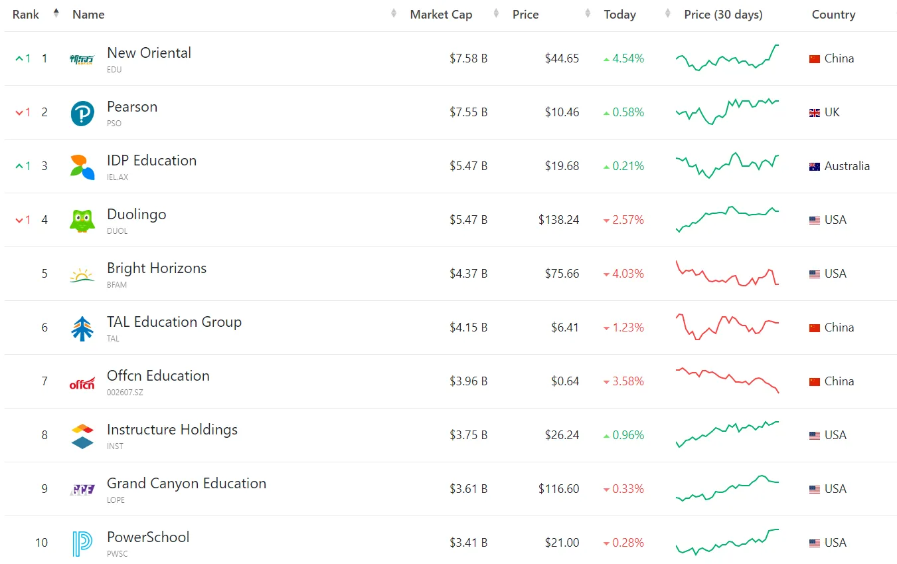Click the Pearson 30-day price chart

(727, 112)
